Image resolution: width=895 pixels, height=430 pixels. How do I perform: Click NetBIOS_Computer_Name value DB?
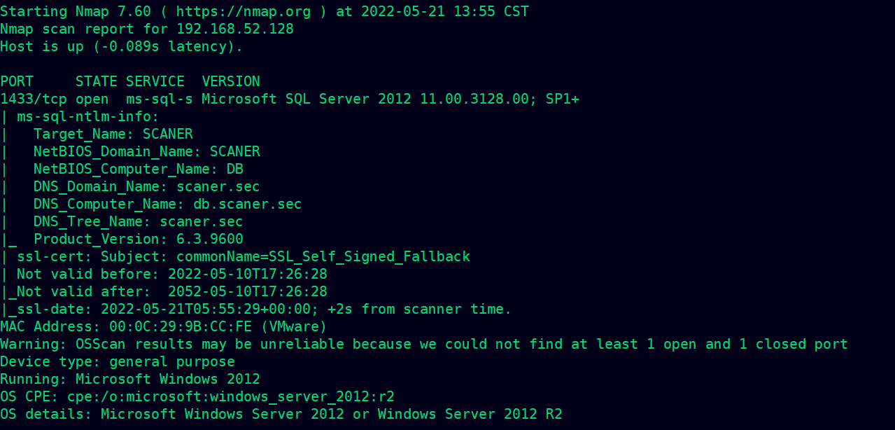[x=235, y=169]
